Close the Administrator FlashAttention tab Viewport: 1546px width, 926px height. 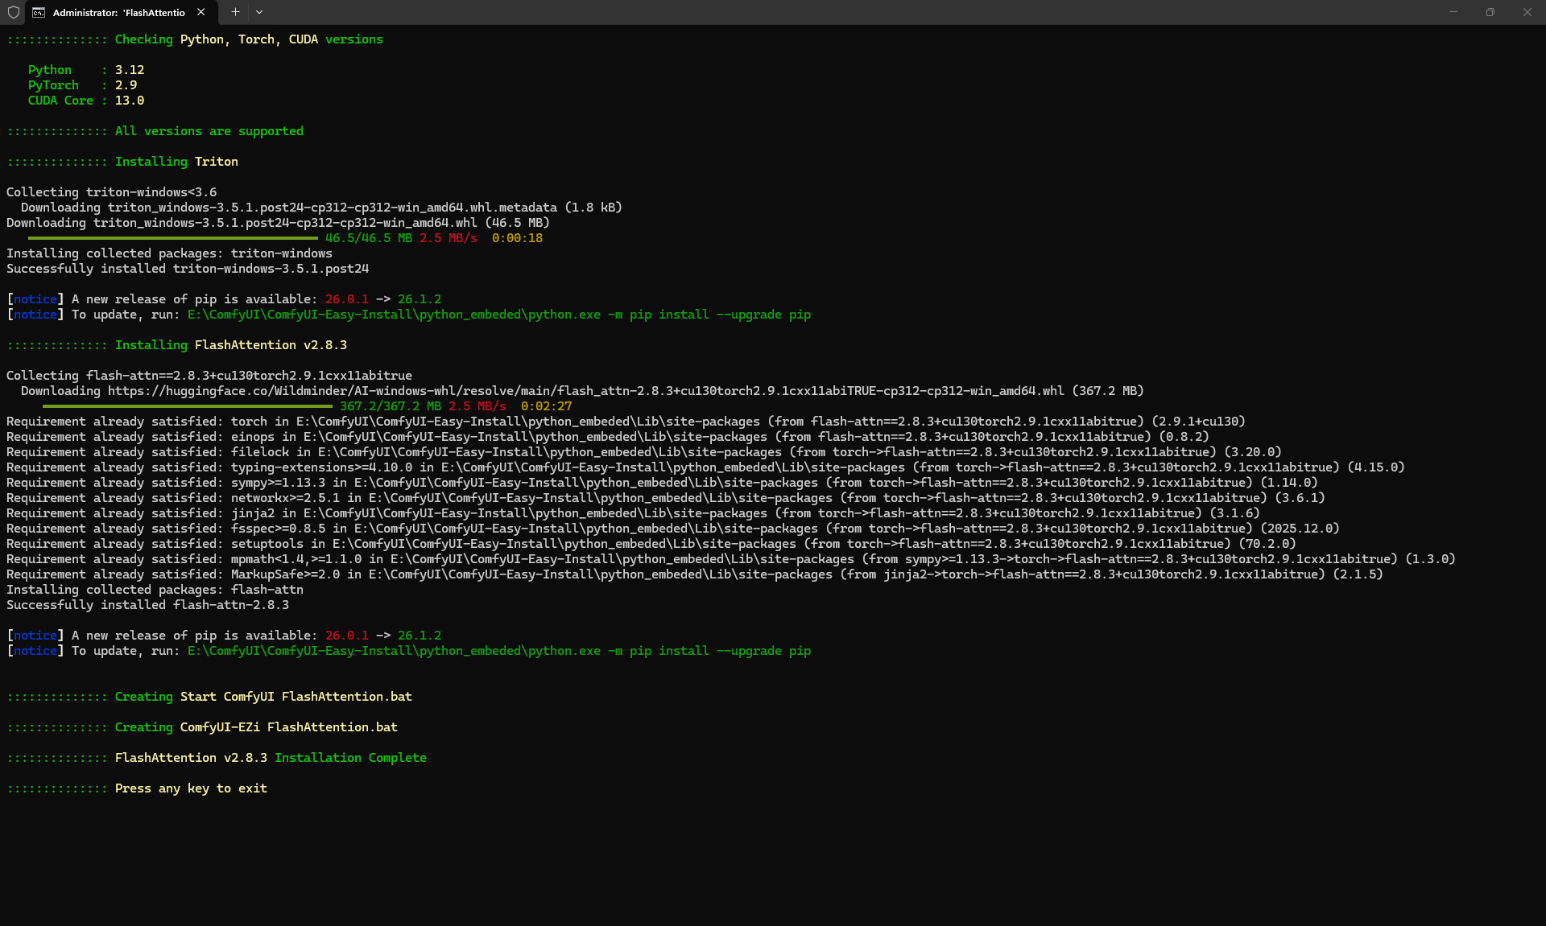tap(201, 12)
